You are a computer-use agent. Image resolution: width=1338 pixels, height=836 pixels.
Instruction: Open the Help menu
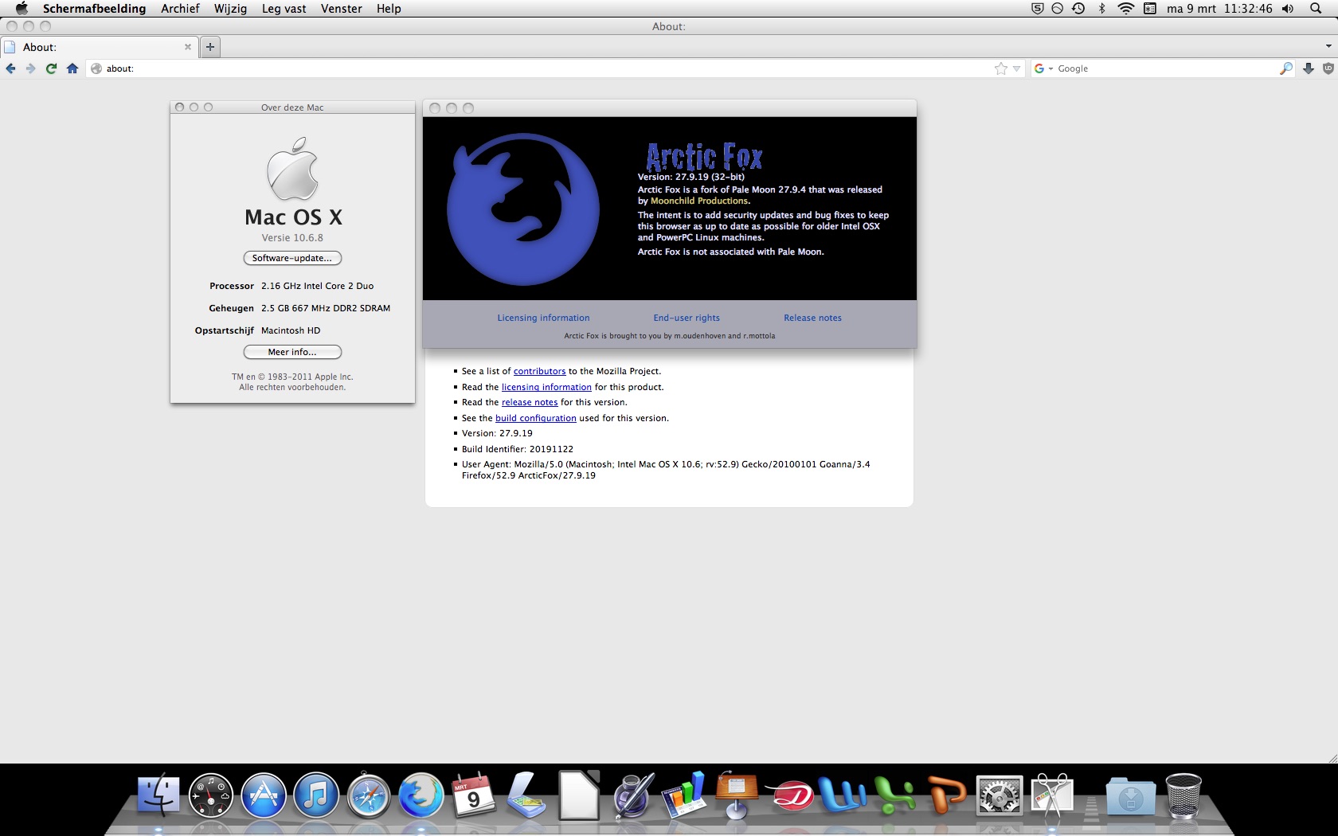coord(389,9)
